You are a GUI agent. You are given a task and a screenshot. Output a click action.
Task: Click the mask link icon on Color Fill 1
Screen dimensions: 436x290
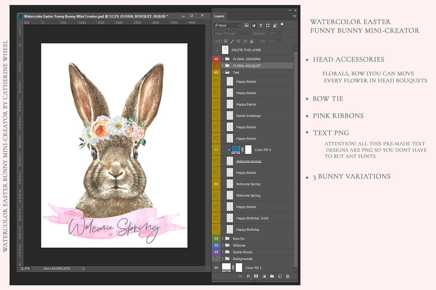pyautogui.click(x=233, y=268)
